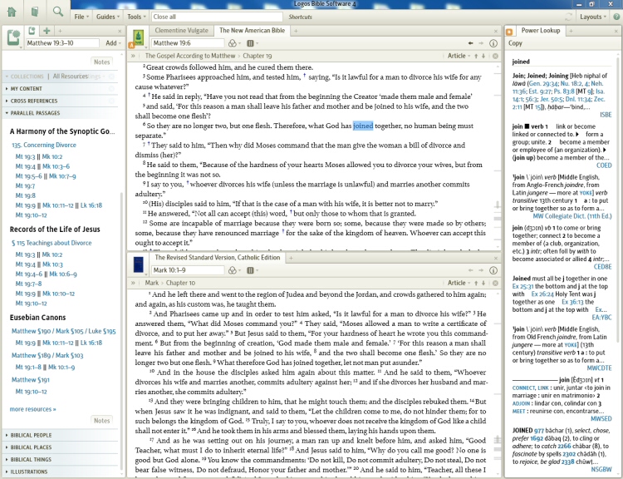
Task: Open the Layouts dropdown
Action: tap(592, 17)
